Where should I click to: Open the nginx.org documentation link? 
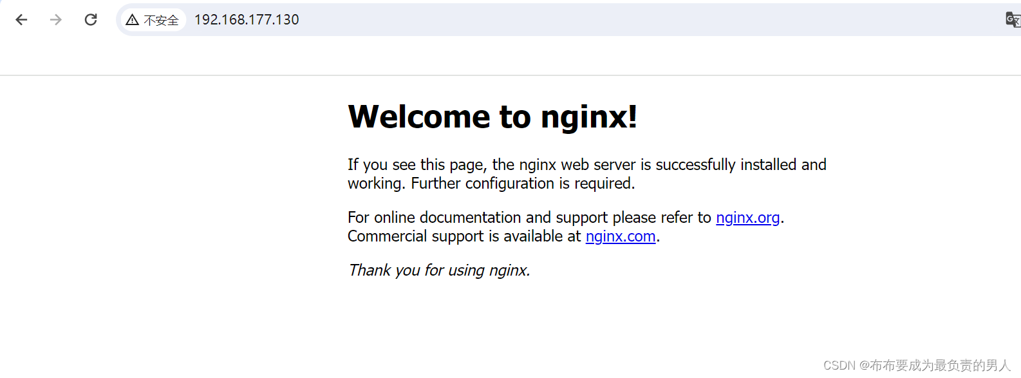(747, 218)
